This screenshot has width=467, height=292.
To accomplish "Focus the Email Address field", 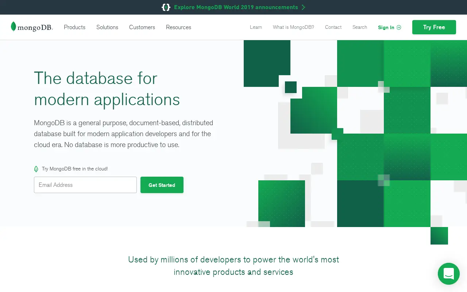I will click(85, 185).
